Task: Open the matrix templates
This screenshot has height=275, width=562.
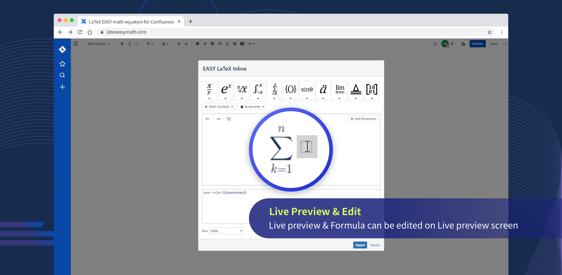Action: (x=372, y=91)
